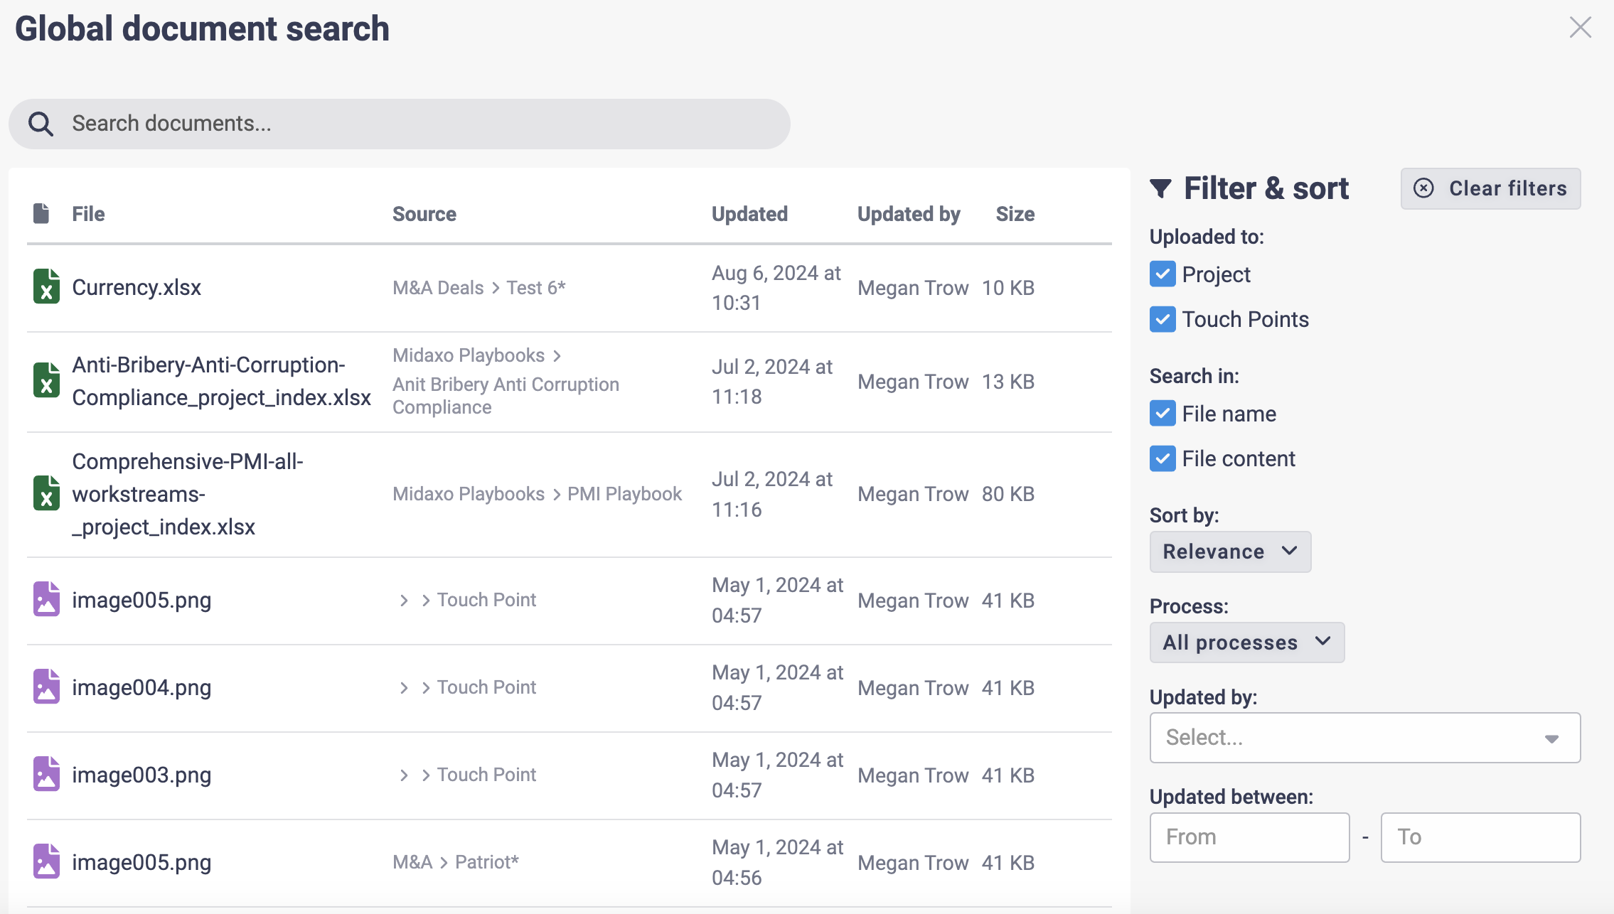Uncheck the Project checkbox
This screenshot has height=914, width=1614.
click(x=1163, y=274)
